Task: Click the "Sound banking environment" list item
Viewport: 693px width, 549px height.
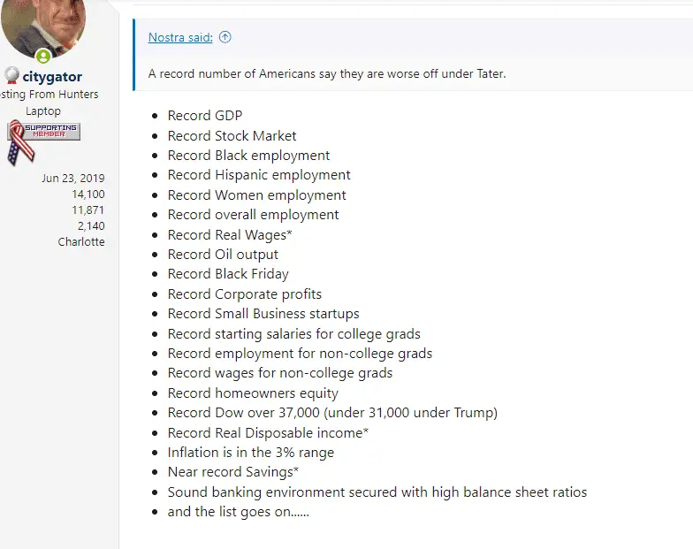Action: (377, 492)
